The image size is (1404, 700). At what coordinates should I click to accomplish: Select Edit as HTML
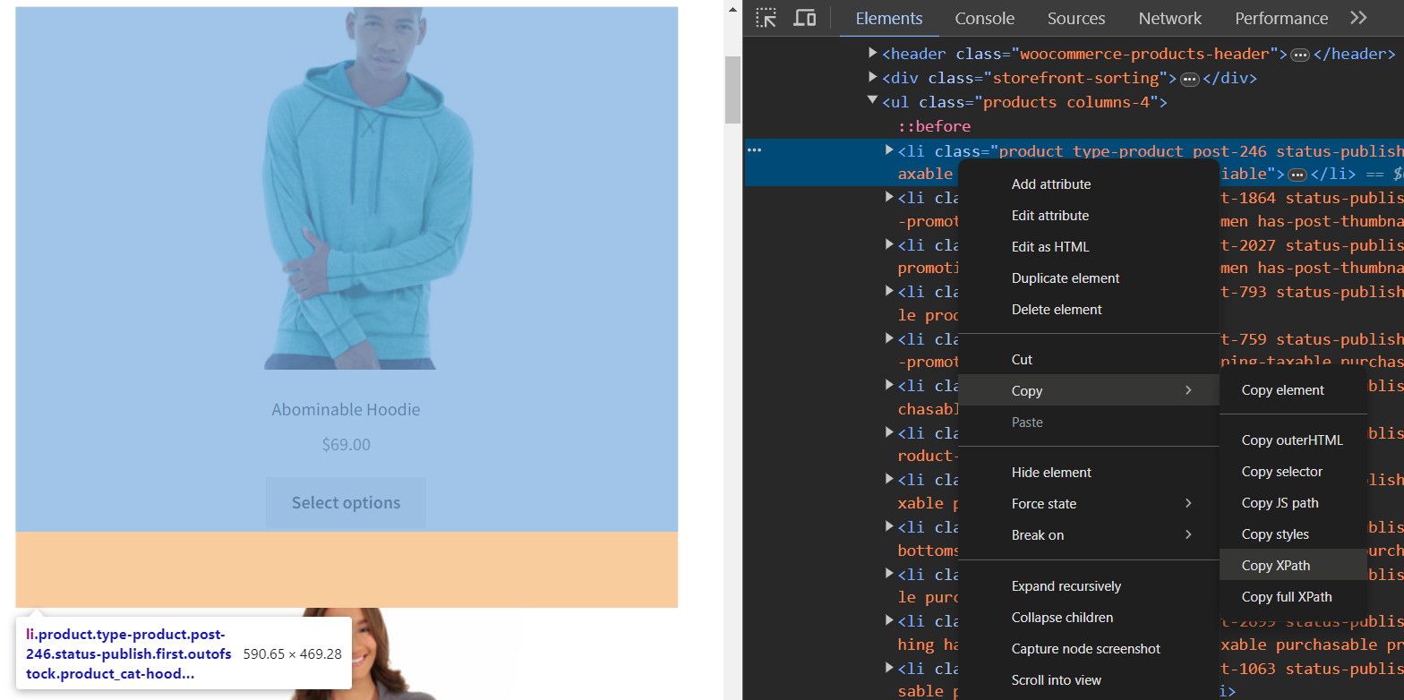tap(1089, 247)
